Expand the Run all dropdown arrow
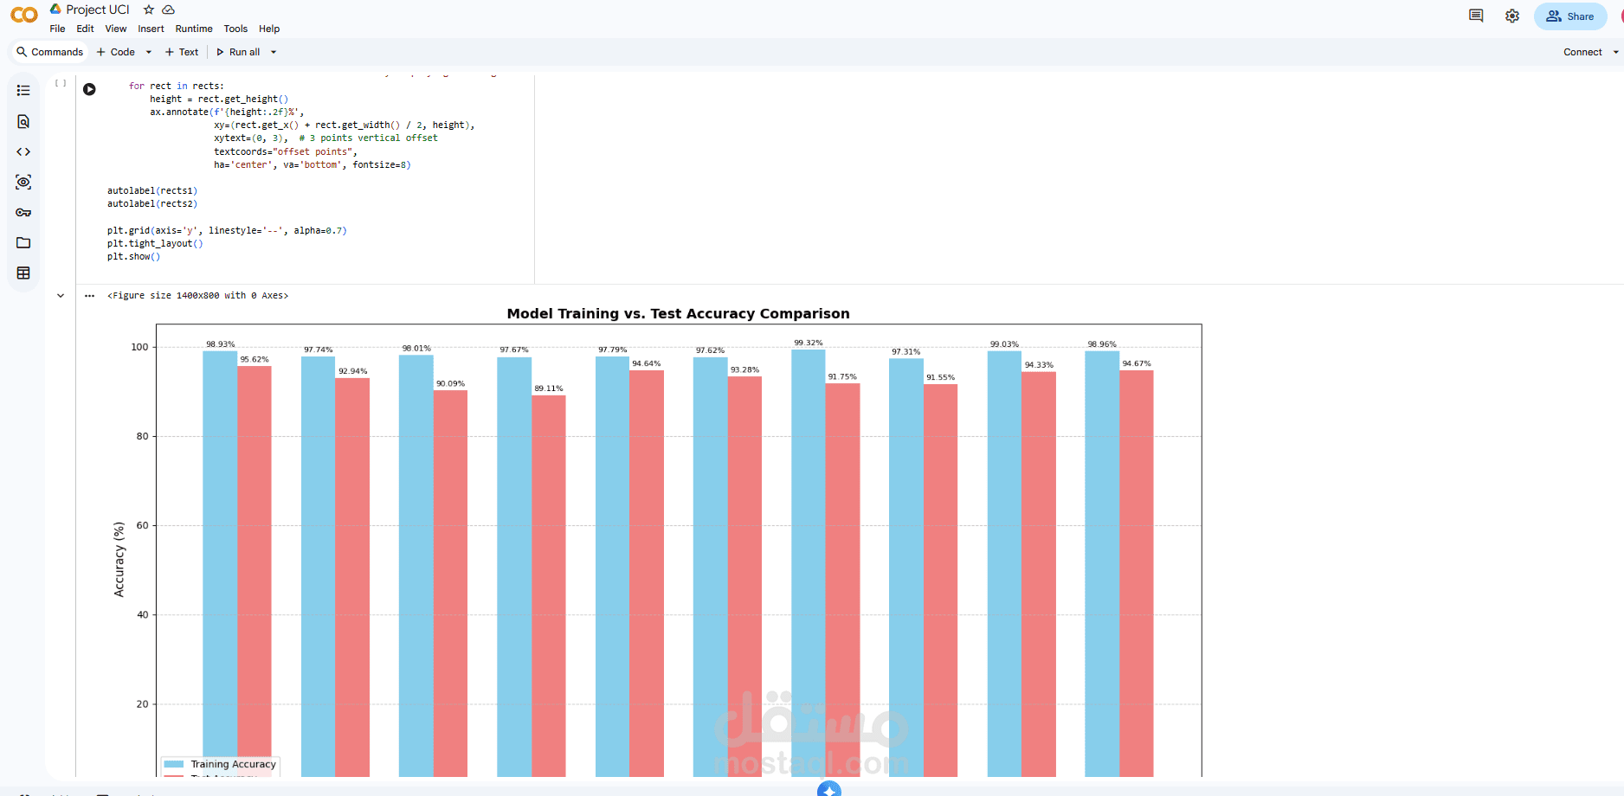 coord(274,52)
